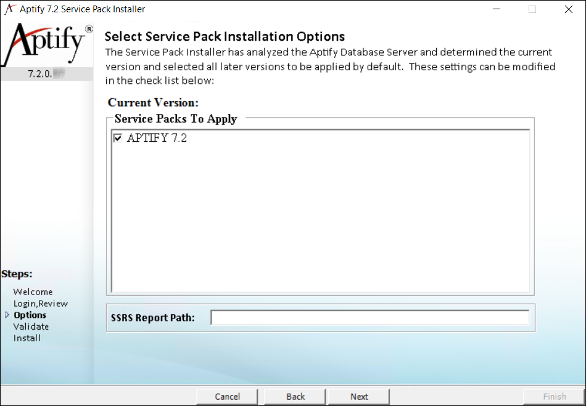Click the Cancel button
Image resolution: width=586 pixels, height=406 pixels.
coord(227,397)
